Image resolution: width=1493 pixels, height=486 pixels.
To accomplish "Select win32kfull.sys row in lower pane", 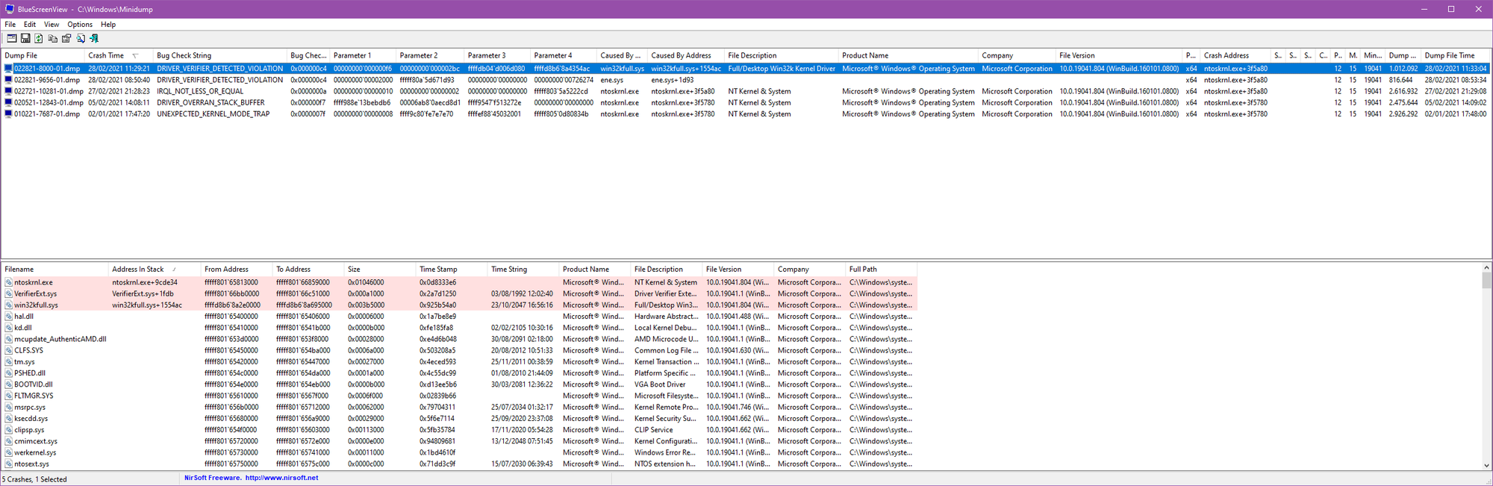I will tap(459, 305).
